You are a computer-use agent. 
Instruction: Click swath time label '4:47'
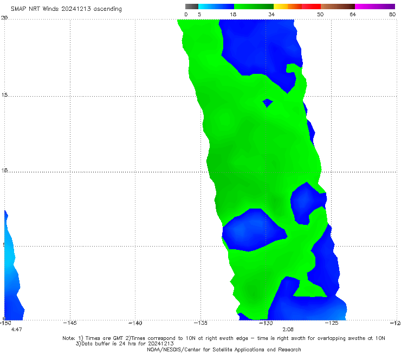(x=17, y=330)
